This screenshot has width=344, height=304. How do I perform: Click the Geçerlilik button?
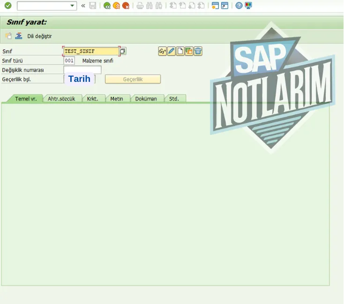coord(133,79)
